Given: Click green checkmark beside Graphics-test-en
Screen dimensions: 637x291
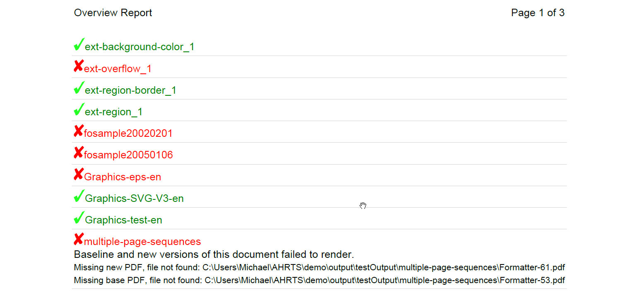Looking at the screenshot, I should (79, 218).
